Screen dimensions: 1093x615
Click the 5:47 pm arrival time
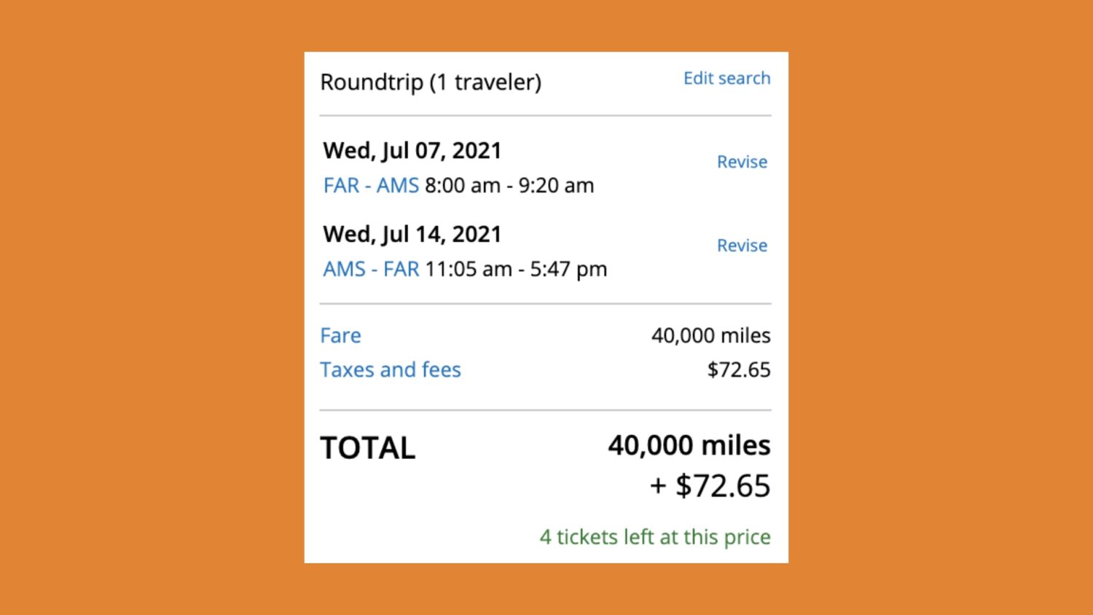tap(572, 269)
